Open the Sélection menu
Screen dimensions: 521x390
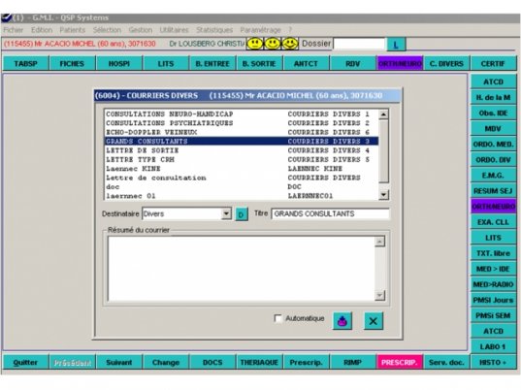(107, 30)
